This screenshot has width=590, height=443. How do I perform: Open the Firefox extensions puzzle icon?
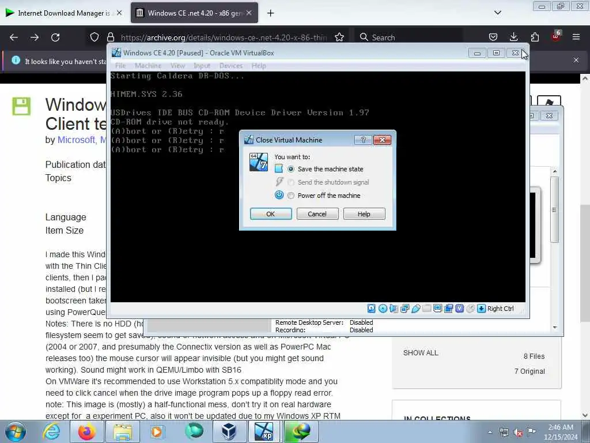pos(535,37)
